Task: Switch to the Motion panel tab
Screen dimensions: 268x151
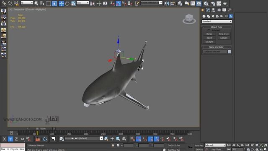Action: 219,10
